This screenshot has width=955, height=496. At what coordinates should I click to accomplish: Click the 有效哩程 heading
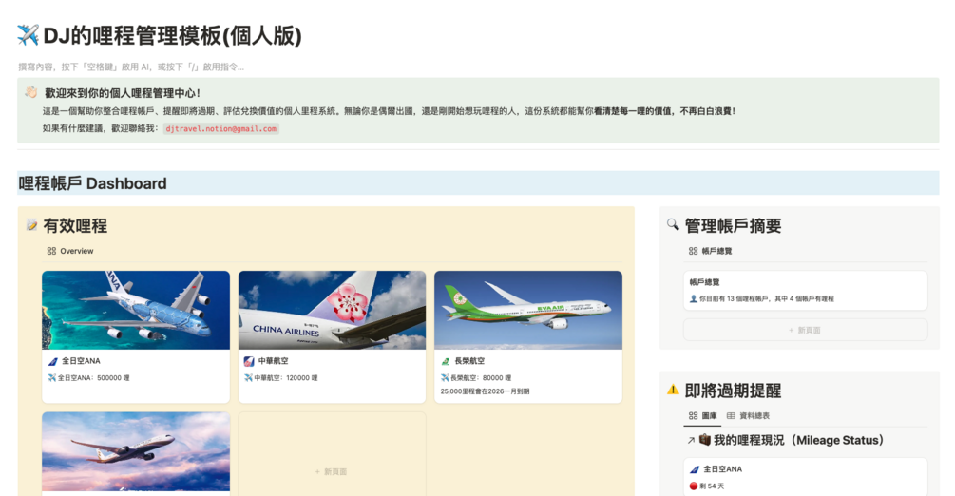tap(75, 226)
